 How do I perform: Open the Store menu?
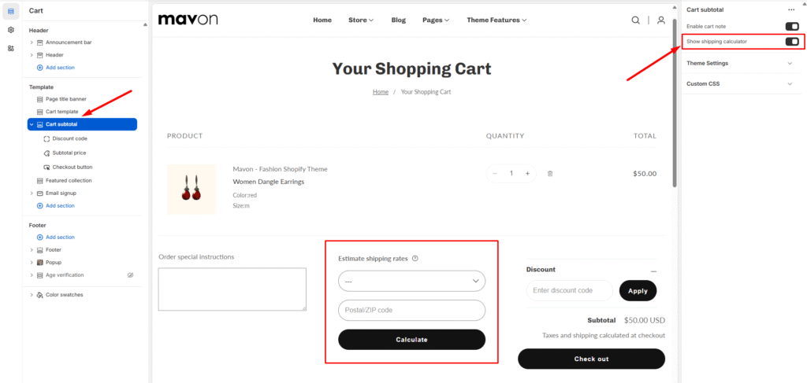tap(361, 20)
